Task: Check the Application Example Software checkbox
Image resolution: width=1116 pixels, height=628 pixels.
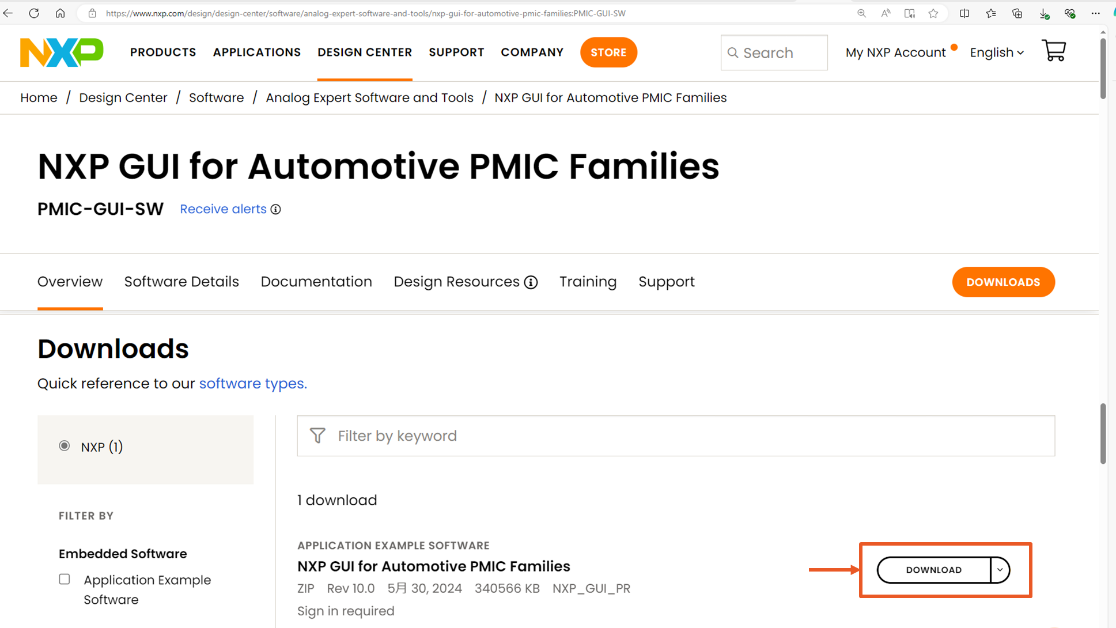Action: pyautogui.click(x=65, y=579)
